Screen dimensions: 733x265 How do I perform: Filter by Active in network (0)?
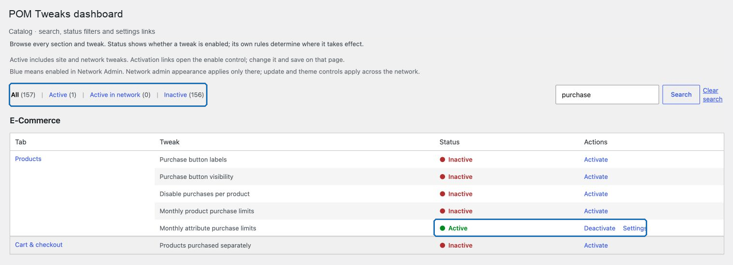[x=120, y=95]
